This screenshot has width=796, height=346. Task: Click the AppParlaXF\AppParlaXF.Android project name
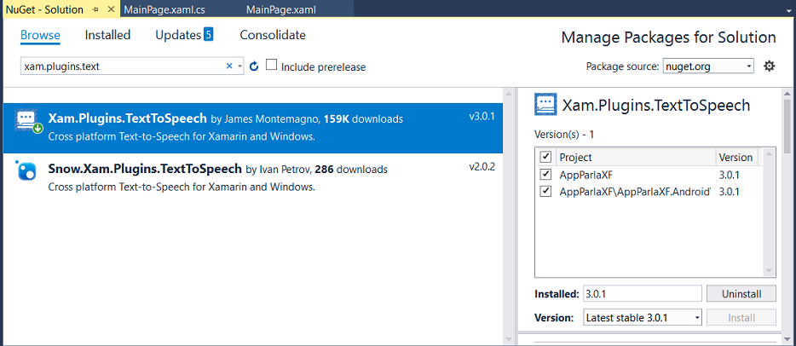pyautogui.click(x=635, y=192)
